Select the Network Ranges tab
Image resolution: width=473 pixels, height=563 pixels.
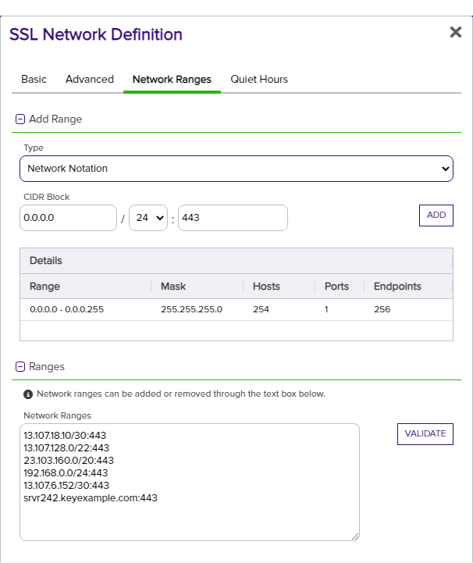click(172, 80)
